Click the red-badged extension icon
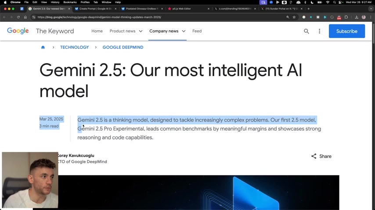This screenshot has height=210, width=375. [x=339, y=17]
